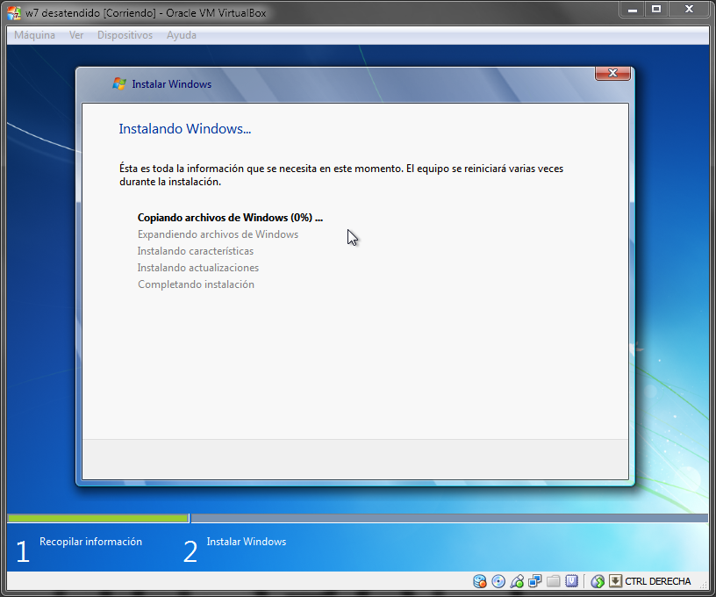The height and width of the screenshot is (597, 716).
Task: Open the Ver menu
Action: point(76,35)
